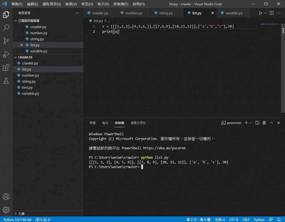Image resolution: width=285 pixels, height=222 pixels.
Task: Open the Edit menu 編輯(E)
Action: click(32, 4)
